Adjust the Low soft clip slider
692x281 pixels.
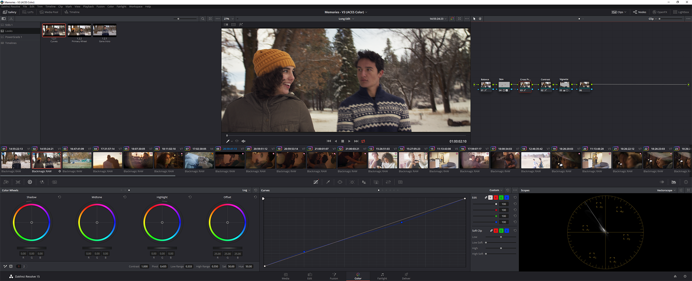coord(501,237)
